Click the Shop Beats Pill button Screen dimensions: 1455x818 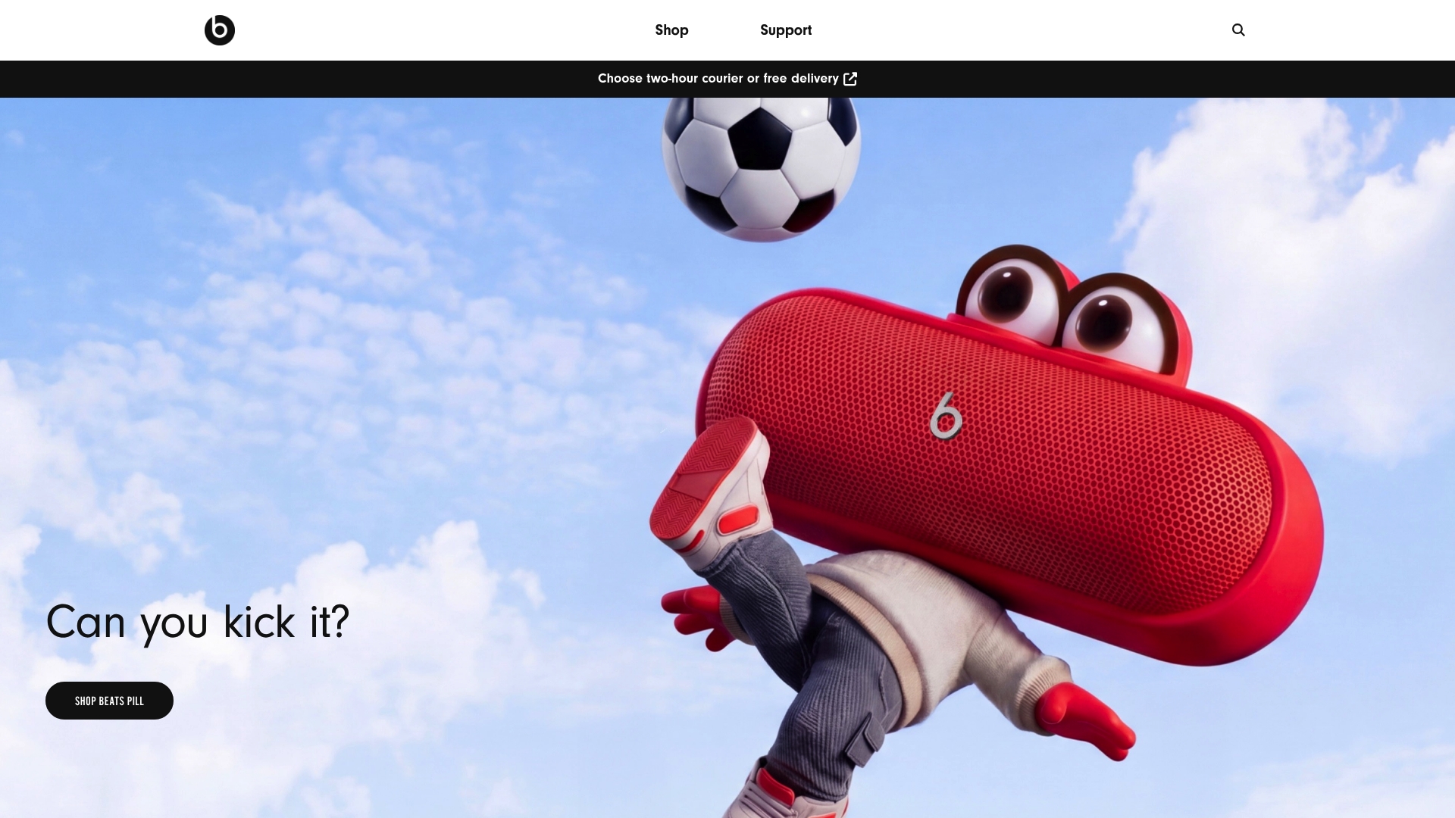(109, 701)
